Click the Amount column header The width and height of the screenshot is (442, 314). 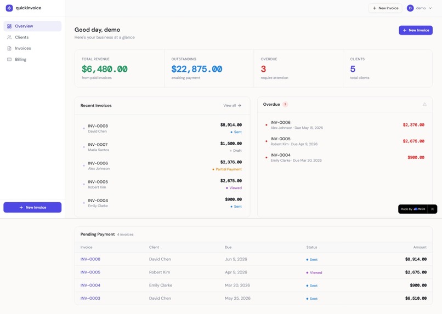pyautogui.click(x=420, y=247)
